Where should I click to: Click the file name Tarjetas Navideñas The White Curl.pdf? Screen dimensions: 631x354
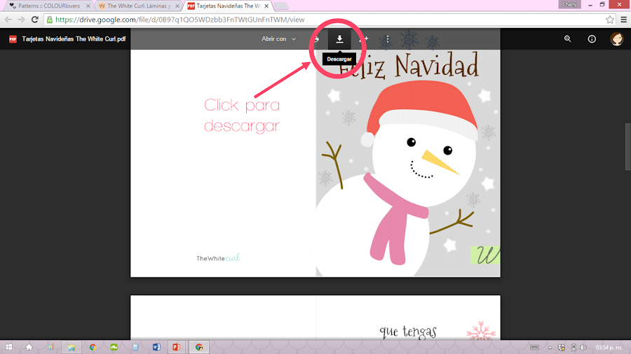[x=74, y=39]
